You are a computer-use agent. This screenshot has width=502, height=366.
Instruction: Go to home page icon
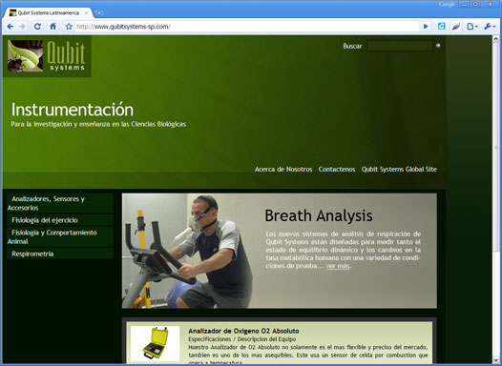[x=52, y=27]
